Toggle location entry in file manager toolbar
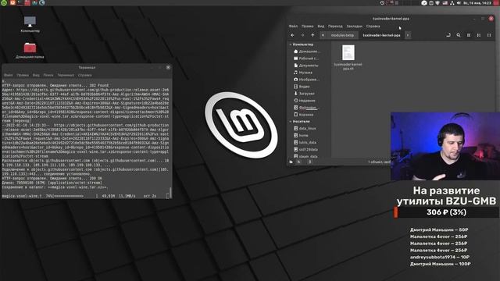 (x=448, y=35)
